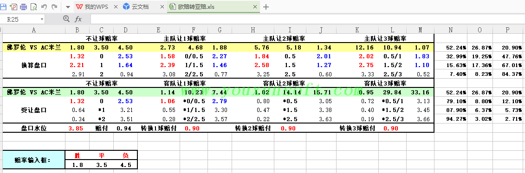The image size is (525, 173).
Task: Click the fx insert function icon
Action: 78,19
